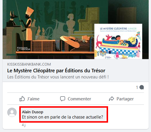Select the Commenter text button
The image size is (151, 132).
[x=79, y=99]
